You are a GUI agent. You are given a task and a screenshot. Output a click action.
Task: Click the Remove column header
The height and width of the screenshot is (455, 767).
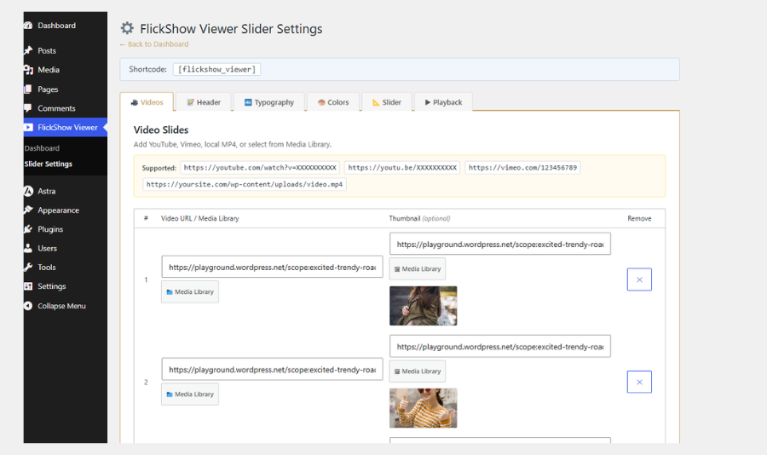coord(639,219)
